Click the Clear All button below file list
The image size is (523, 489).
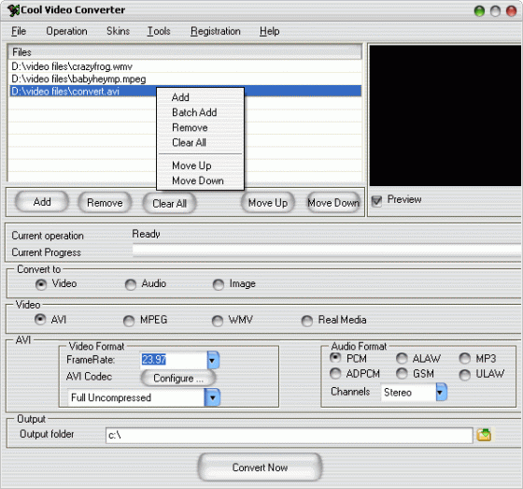click(169, 204)
